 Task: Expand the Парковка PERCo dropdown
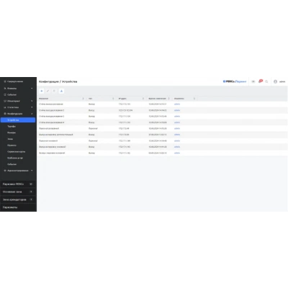[31, 184]
